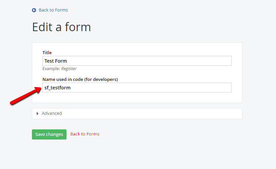Click the green Save changes button
Screen dimensions: 276x169
point(49,134)
